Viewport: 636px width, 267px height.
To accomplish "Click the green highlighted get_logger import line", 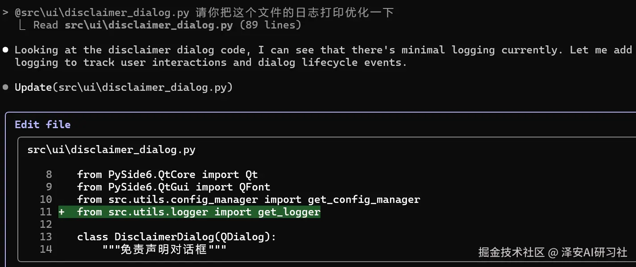I will click(199, 212).
